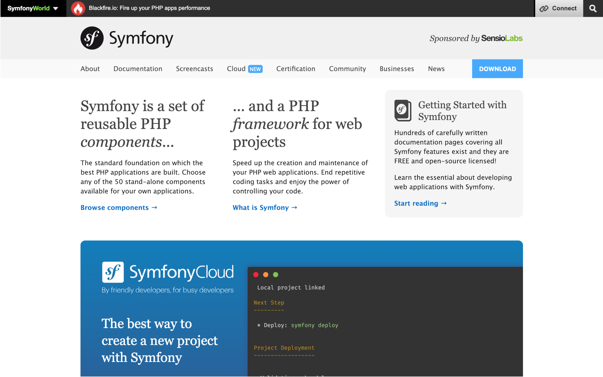Click the red terminal window dot
Screen dimensions: 603x377
[x=256, y=275]
